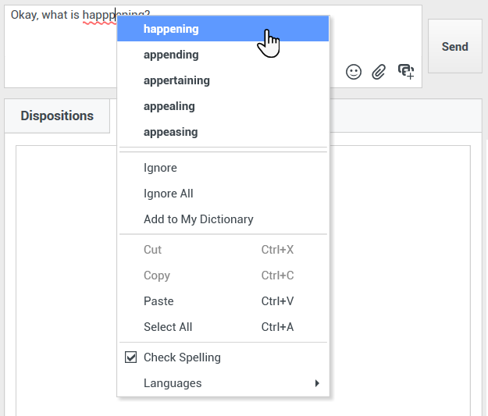Image resolution: width=488 pixels, height=416 pixels.
Task: Choose the 'happening' spelling suggestion
Action: [171, 29]
